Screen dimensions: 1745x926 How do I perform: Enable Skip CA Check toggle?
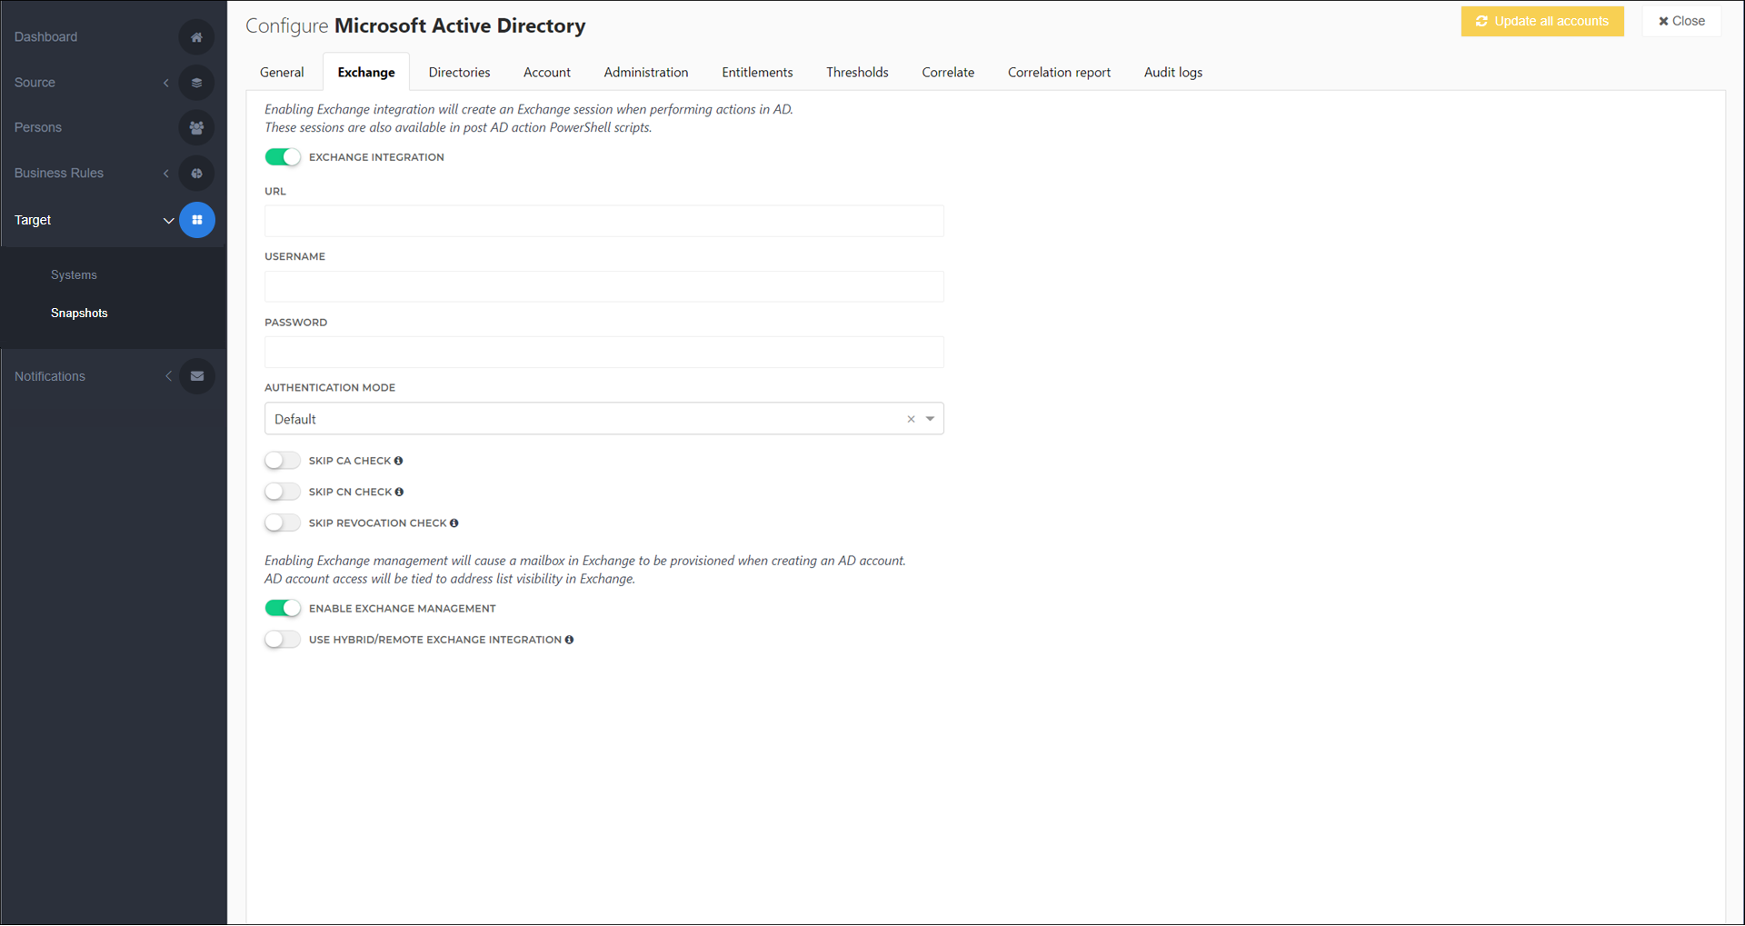coord(283,461)
